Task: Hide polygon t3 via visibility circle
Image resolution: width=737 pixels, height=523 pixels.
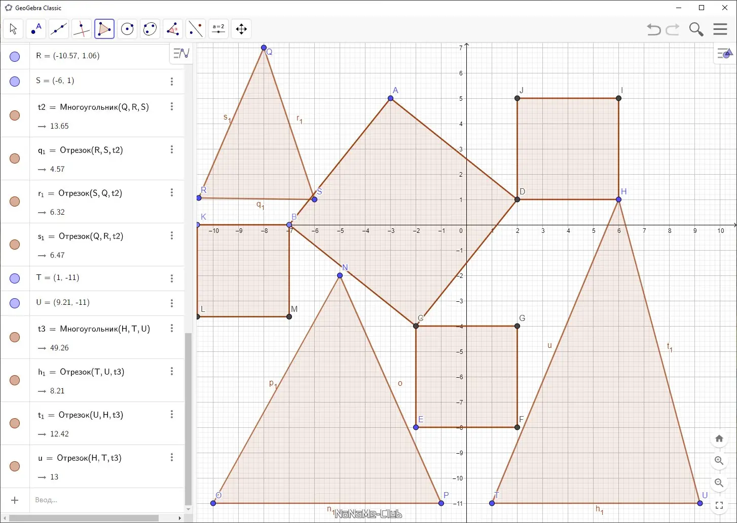Action: point(15,337)
